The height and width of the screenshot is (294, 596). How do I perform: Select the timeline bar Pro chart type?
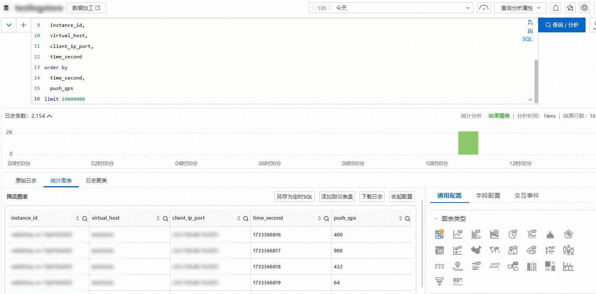550,250
